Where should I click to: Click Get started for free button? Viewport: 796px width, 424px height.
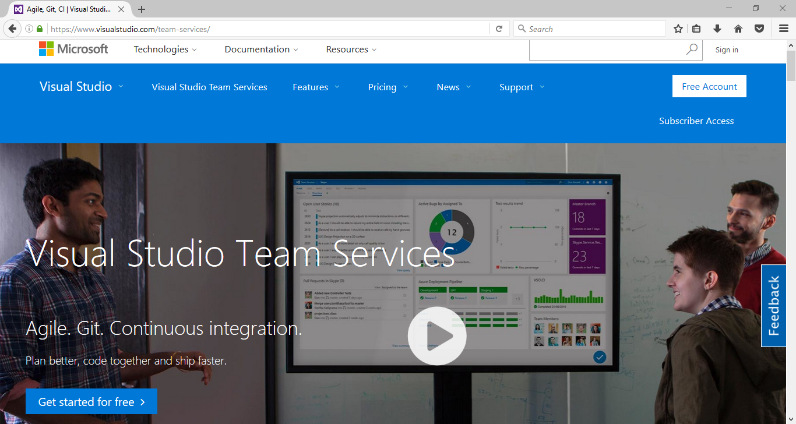91,401
